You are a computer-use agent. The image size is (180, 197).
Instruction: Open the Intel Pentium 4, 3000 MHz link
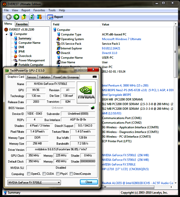pos(125,85)
